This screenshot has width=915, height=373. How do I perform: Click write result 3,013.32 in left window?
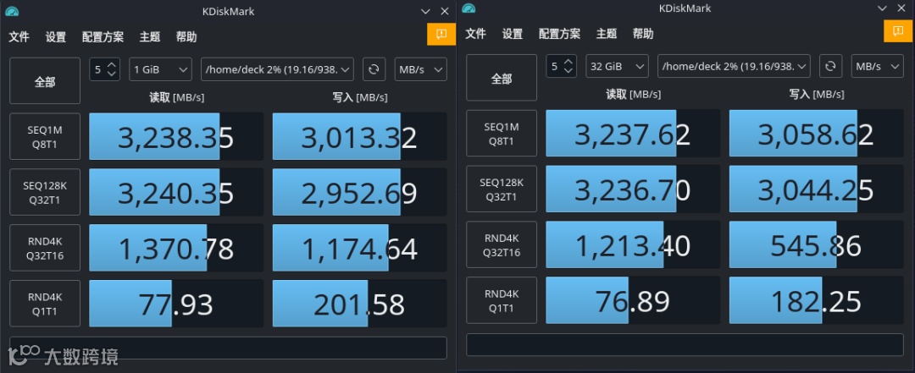click(x=359, y=136)
